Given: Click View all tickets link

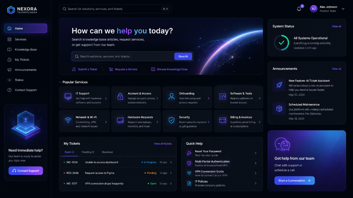Looking at the screenshot, I should point(163,144).
